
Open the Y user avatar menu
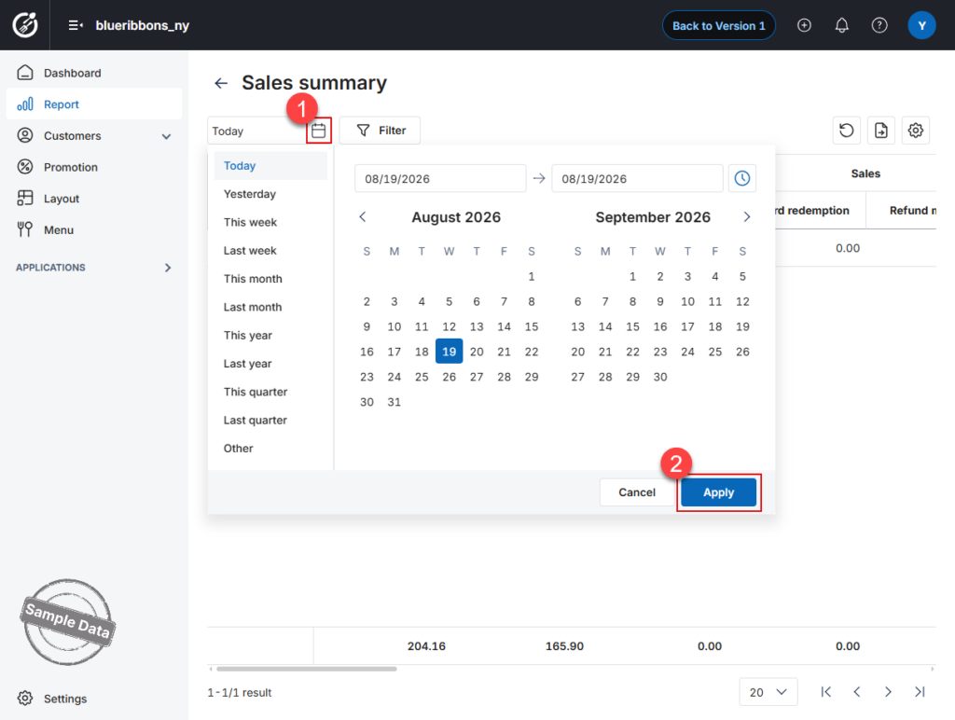tap(921, 25)
